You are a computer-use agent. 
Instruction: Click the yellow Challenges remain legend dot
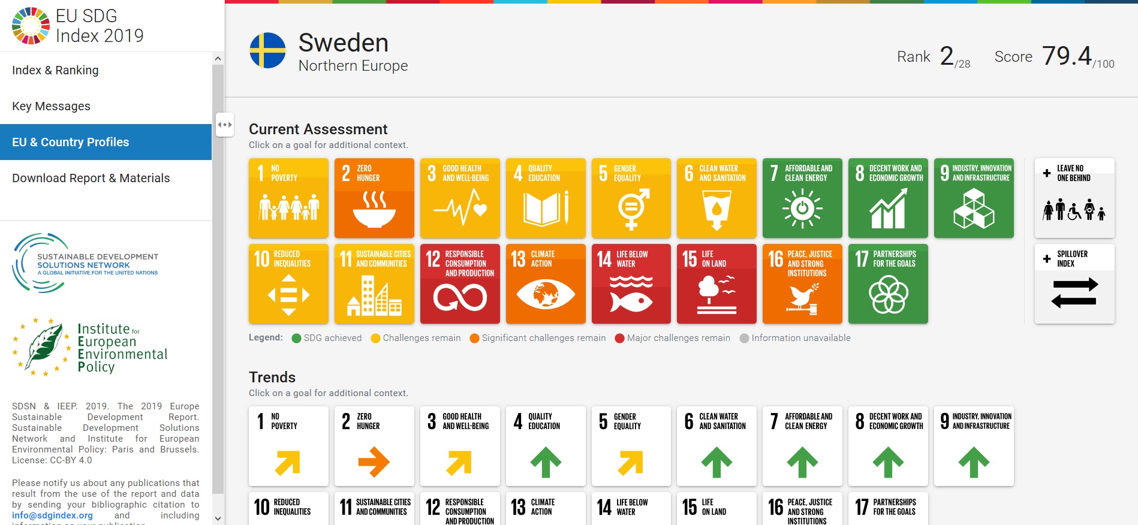(376, 338)
